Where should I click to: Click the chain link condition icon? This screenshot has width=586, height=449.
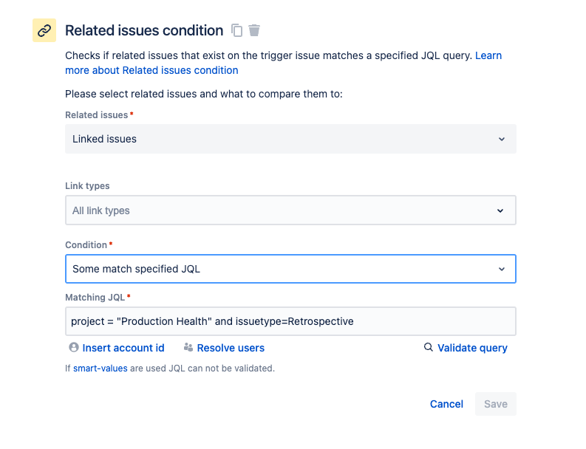point(44,30)
